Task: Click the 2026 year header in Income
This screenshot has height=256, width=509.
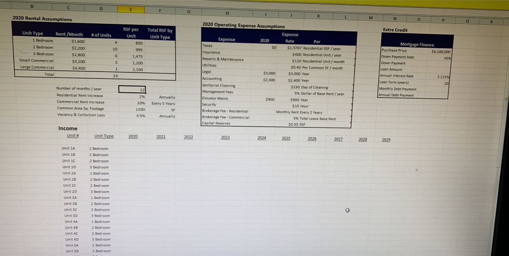Action: tap(312, 139)
